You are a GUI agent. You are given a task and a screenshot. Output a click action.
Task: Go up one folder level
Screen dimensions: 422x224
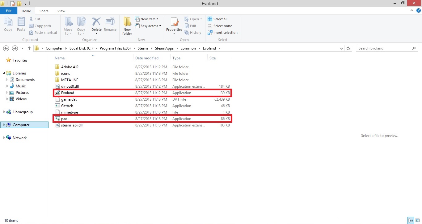29,48
